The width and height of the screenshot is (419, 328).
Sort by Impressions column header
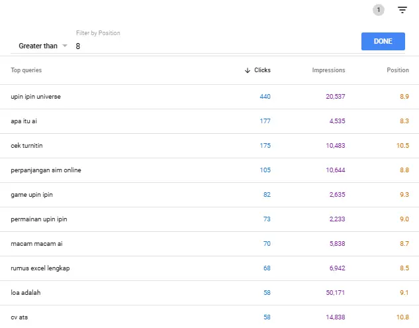328,70
